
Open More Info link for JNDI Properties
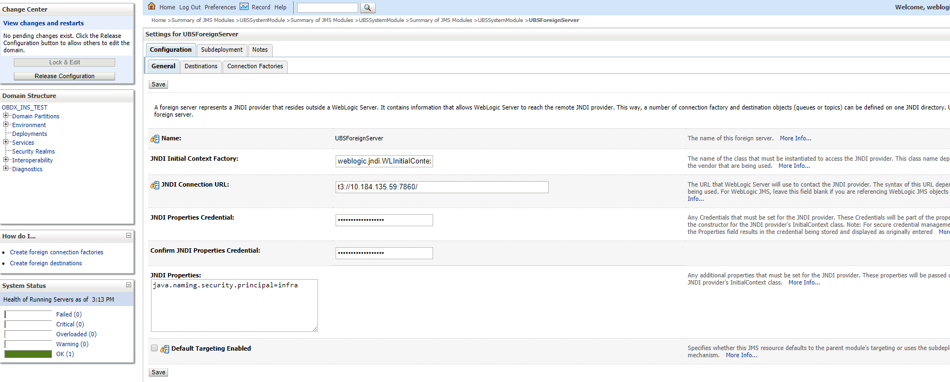(804, 282)
